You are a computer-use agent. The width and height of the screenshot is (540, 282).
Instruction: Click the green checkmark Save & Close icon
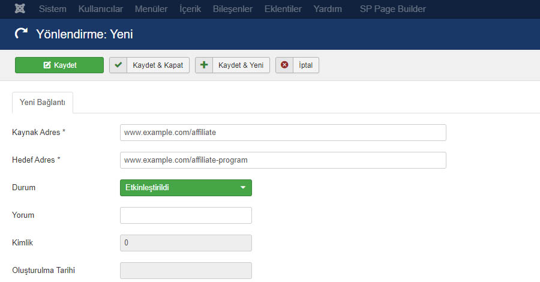click(x=118, y=65)
